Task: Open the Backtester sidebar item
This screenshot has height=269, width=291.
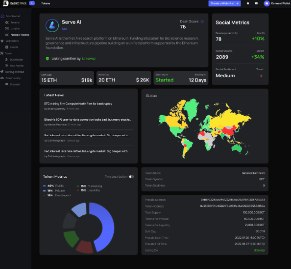Action: pos(17,60)
